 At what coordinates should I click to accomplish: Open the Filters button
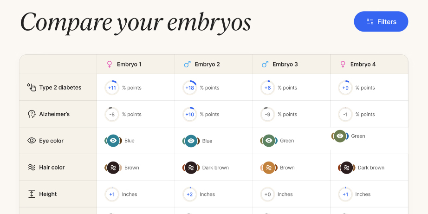coord(381,21)
